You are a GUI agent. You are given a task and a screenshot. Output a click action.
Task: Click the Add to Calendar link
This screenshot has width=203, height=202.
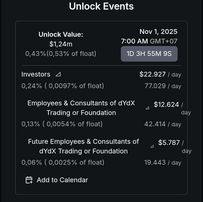coord(62,180)
